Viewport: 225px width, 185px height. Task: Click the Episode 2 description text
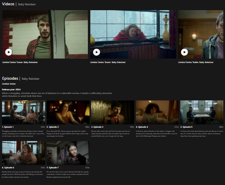tap(67, 133)
